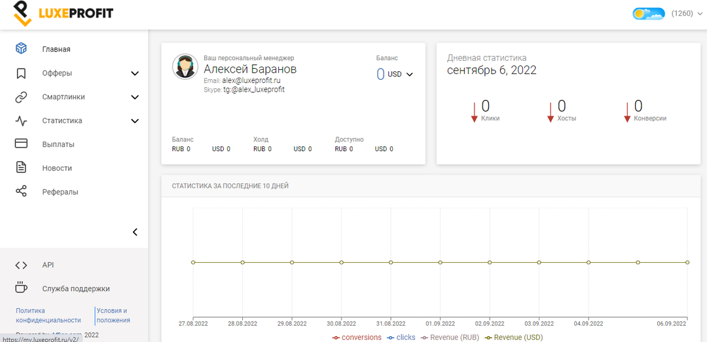The height and width of the screenshot is (342, 707).
Task: Click the Новости document icon
Action: pos(22,168)
